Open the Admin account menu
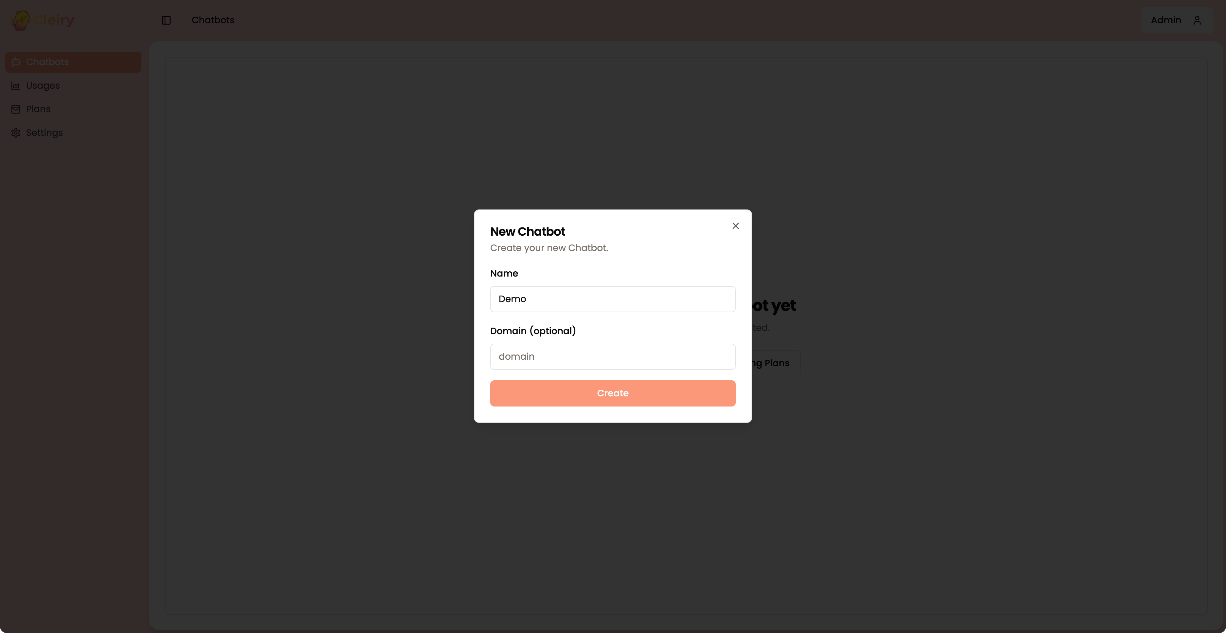Screen dimensions: 1226x633 (1176, 20)
